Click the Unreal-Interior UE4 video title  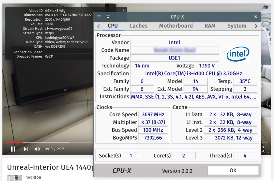(51, 167)
